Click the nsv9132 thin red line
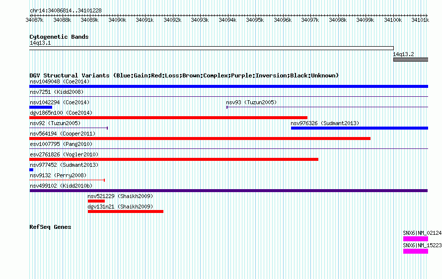Screen dimensions: 442x279 [x=67, y=180]
